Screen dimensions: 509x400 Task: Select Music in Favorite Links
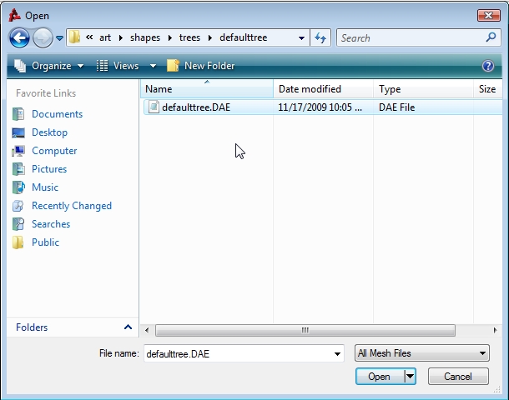point(45,187)
